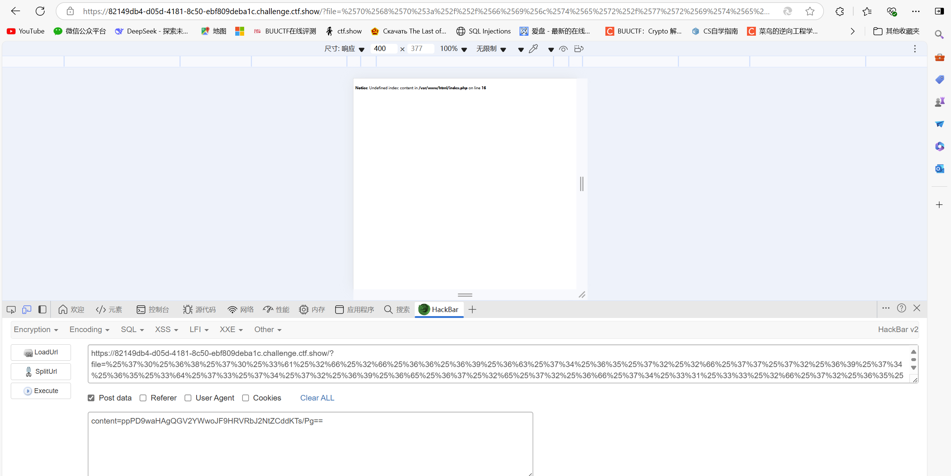Enable the Referer checkbox
This screenshot has width=951, height=476.
click(x=143, y=398)
